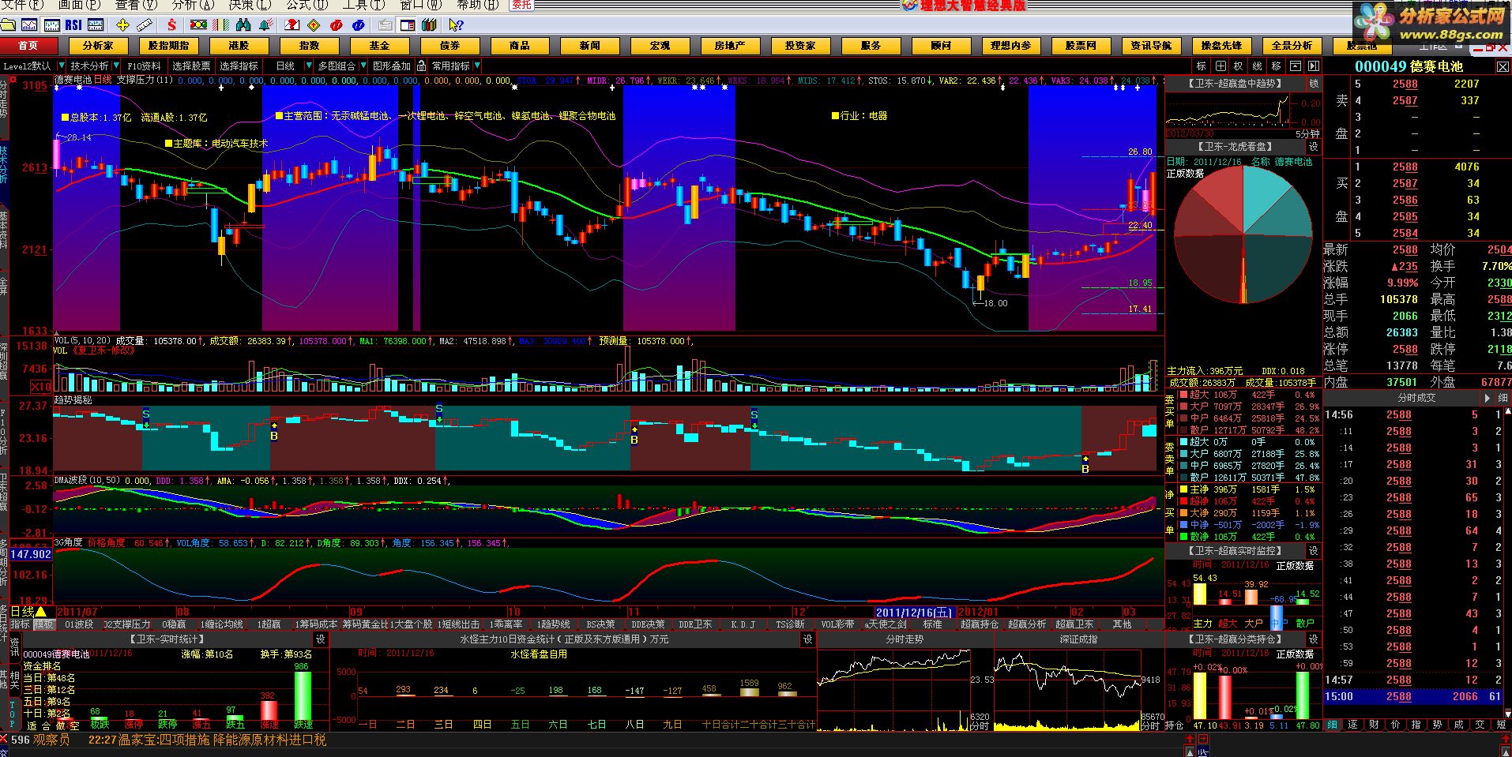Viewport: 1512px width, 757px height.
Task: Click the 标 chart tool icon
Action: pyautogui.click(x=1201, y=66)
